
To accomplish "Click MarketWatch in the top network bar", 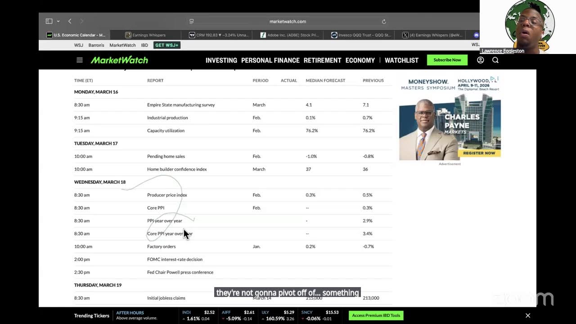I will pos(122,45).
